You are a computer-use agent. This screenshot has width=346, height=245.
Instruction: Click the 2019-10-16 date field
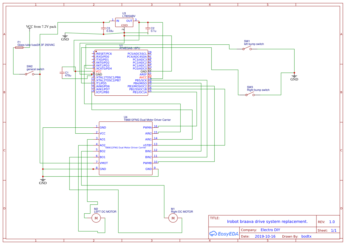coord(265,236)
